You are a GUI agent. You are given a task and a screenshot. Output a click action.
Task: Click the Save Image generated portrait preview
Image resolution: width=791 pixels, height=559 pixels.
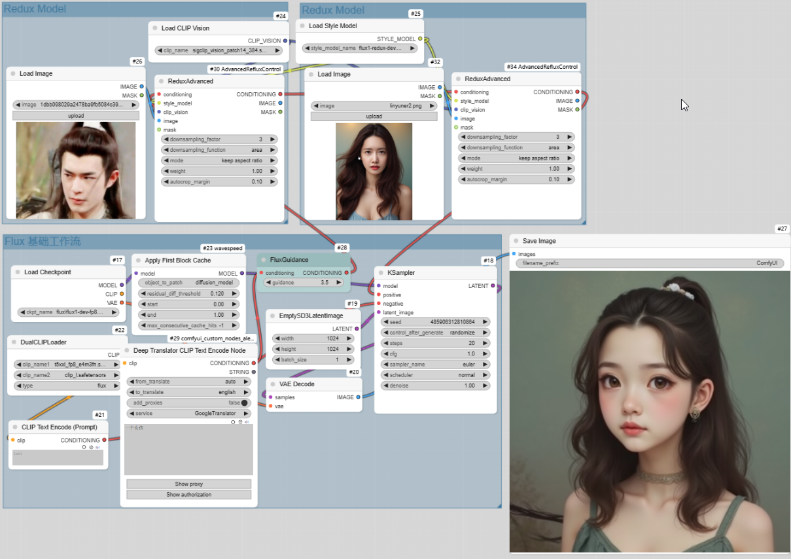(650, 412)
